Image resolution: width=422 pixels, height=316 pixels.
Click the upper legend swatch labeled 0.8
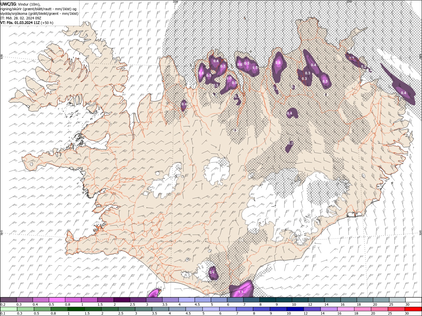[73, 300]
